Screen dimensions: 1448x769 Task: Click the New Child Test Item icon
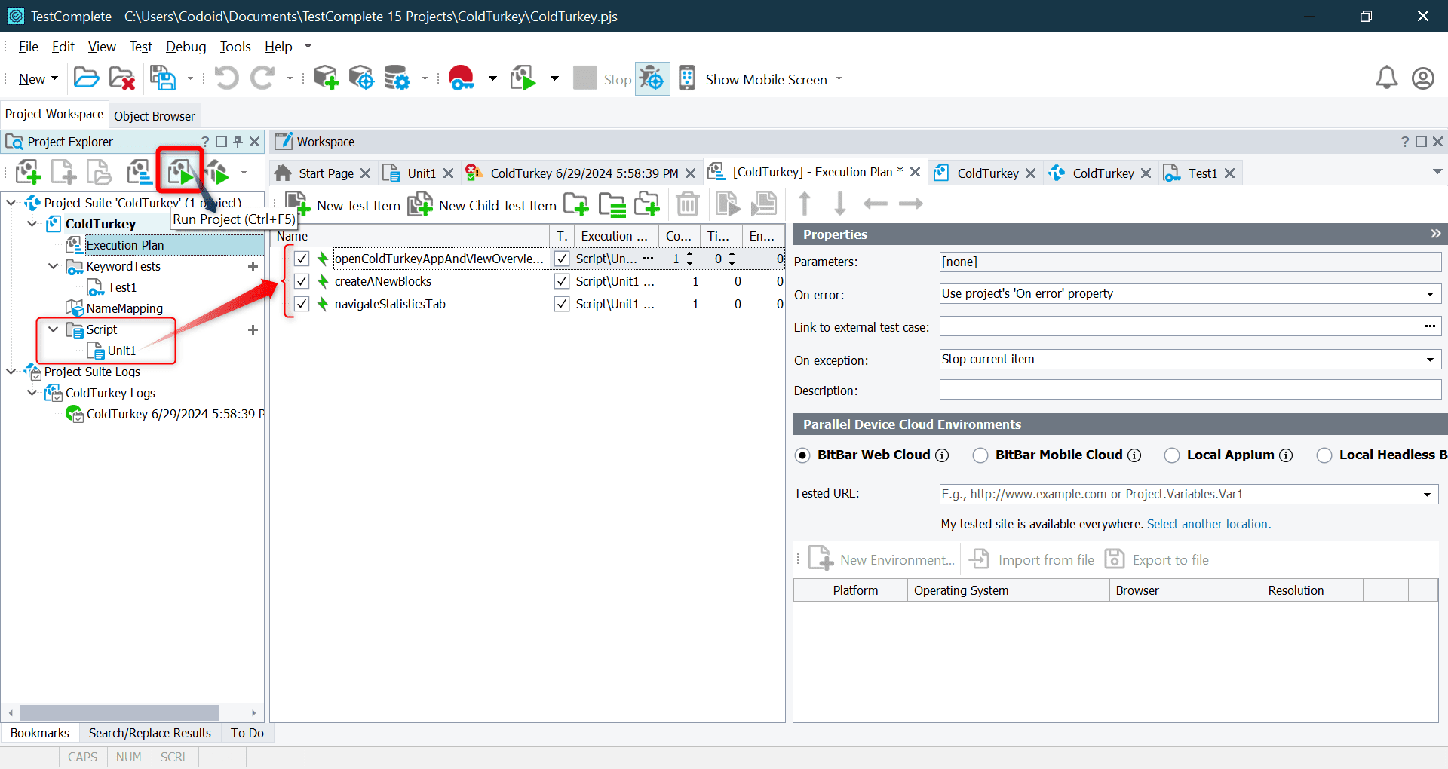pyautogui.click(x=420, y=204)
